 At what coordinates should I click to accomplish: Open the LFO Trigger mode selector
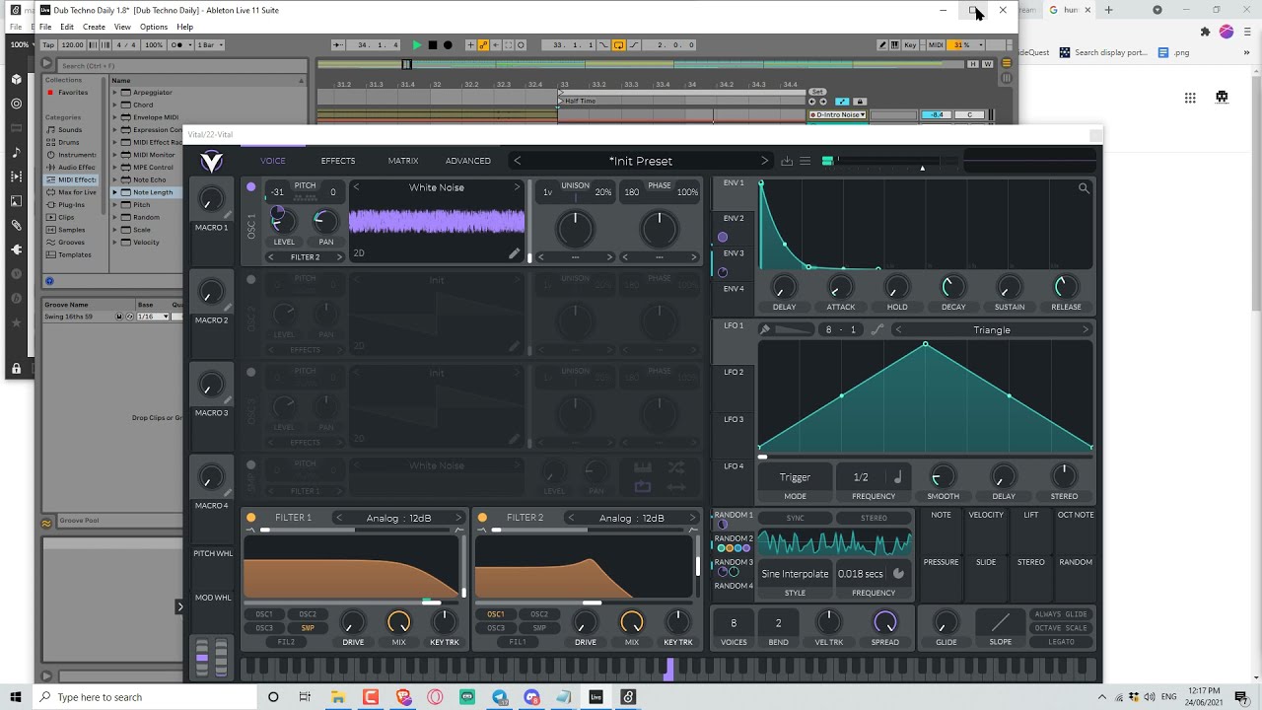795,477
